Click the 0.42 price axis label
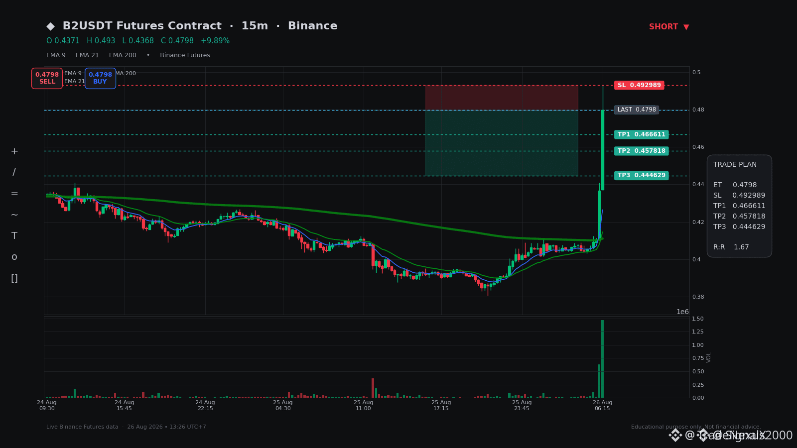The height and width of the screenshot is (448, 797). coord(698,222)
